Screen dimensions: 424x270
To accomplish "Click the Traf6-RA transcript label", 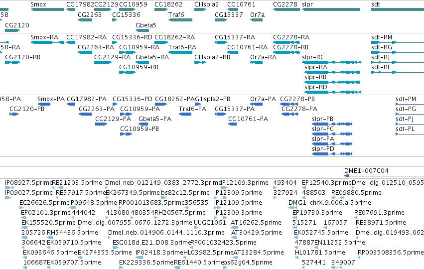I will point(182,47).
